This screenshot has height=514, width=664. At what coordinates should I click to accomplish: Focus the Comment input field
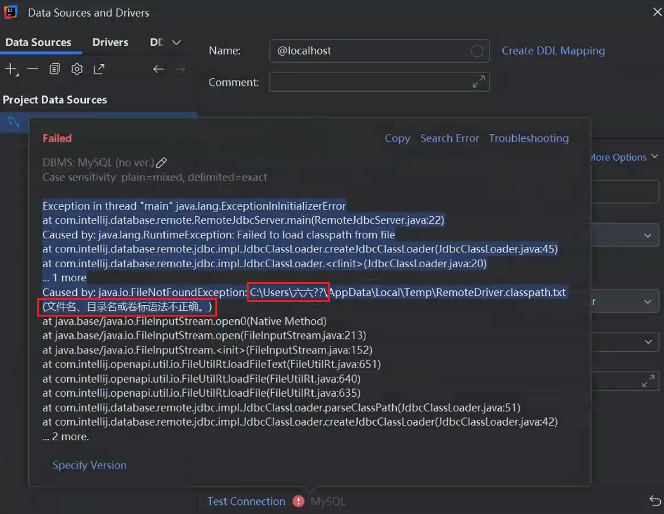(x=379, y=82)
